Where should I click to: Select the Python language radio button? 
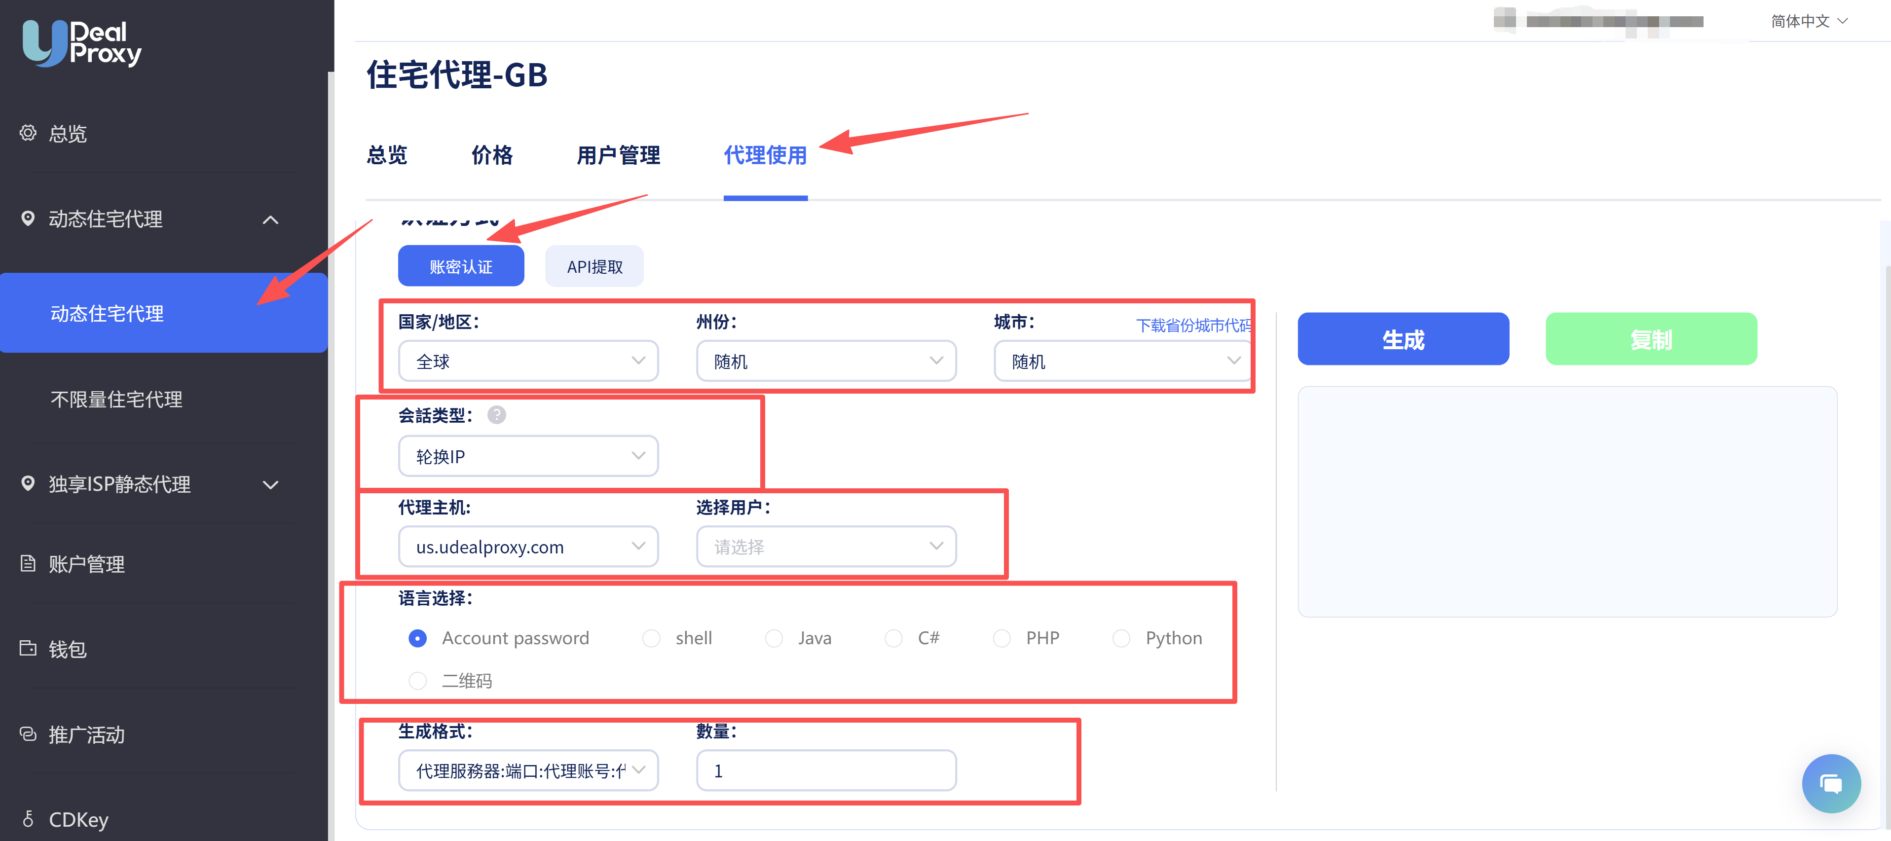[x=1121, y=638]
